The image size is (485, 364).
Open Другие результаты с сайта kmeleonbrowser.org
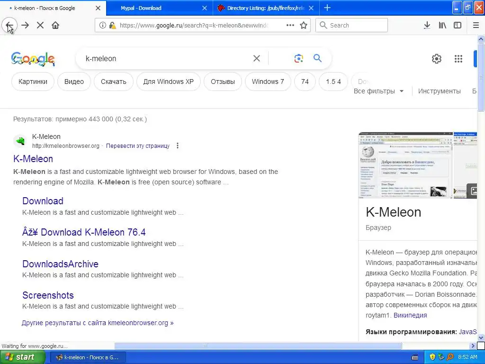[98, 323]
